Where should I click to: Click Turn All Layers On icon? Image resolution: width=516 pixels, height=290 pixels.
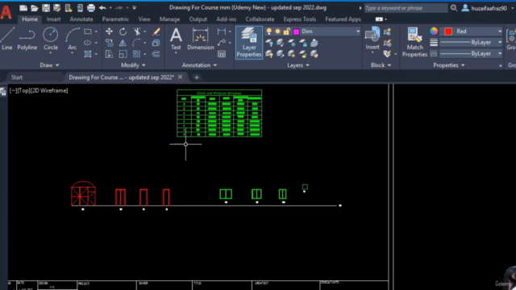click(269, 54)
